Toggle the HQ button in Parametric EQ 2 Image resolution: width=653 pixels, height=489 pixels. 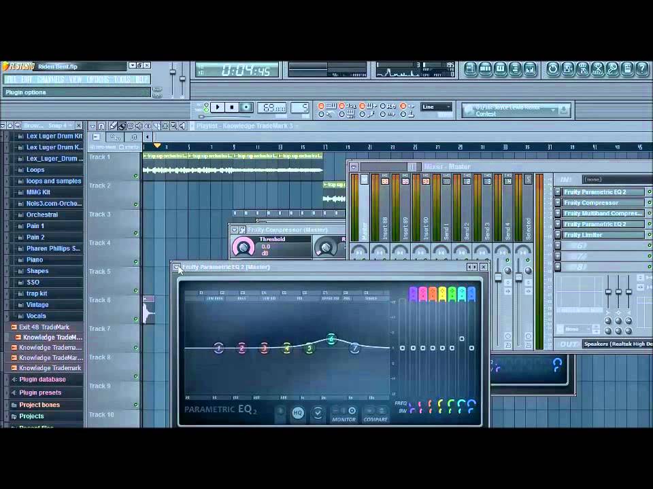coord(298,413)
